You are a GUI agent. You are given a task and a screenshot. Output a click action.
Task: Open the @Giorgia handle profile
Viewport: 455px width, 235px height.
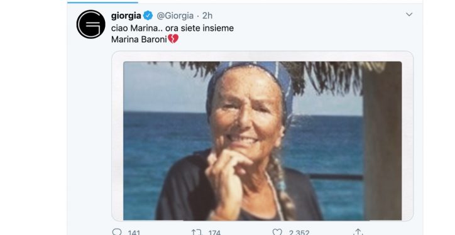175,16
